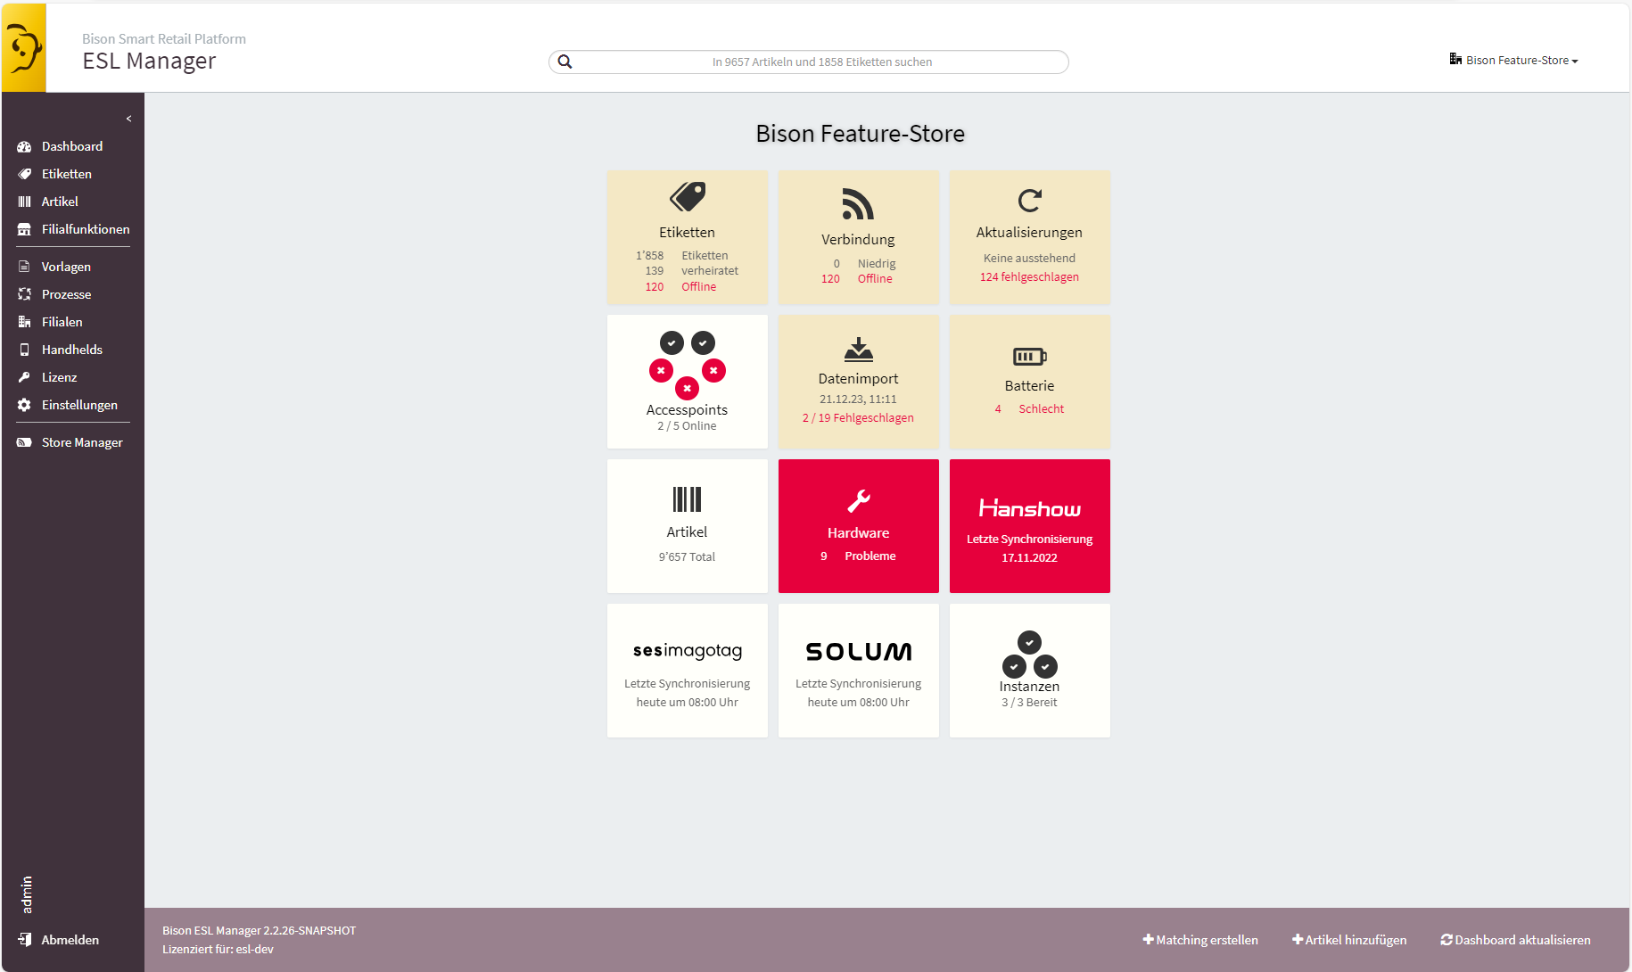Open the Accesspoints status tile
Screen dimensions: 1632x972
click(x=687, y=382)
